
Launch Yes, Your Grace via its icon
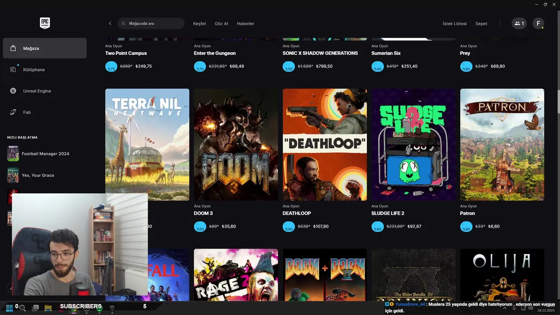point(13,175)
